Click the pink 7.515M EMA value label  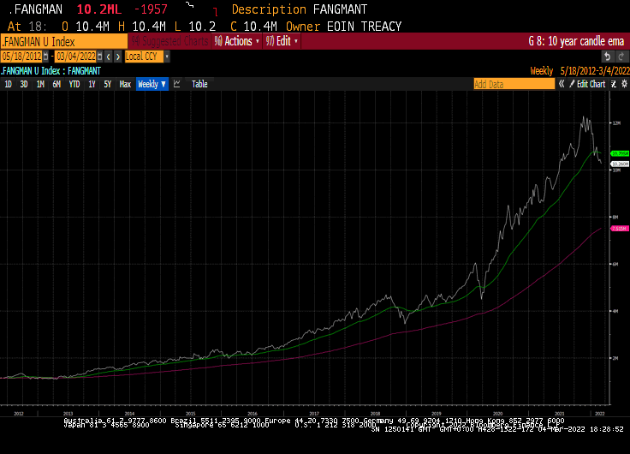[620, 229]
